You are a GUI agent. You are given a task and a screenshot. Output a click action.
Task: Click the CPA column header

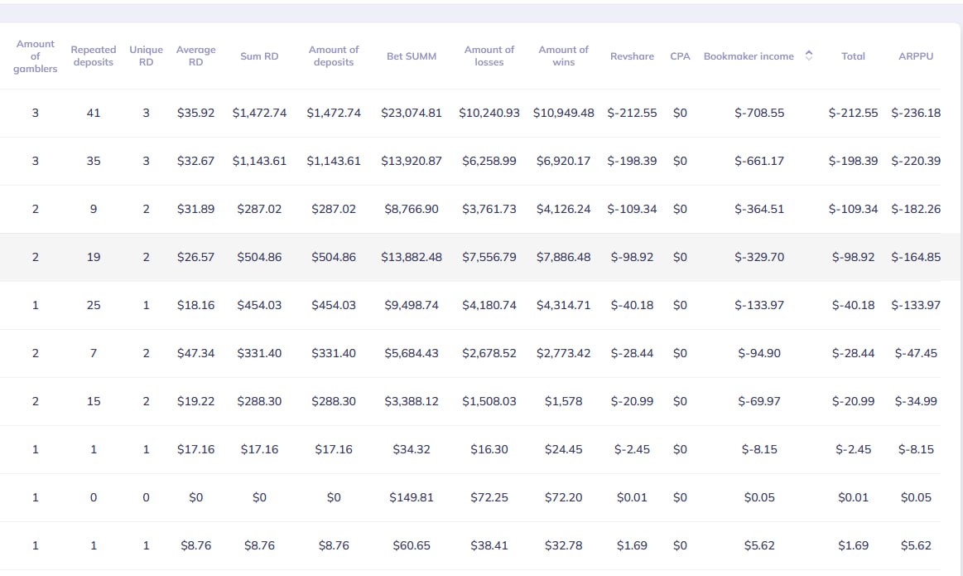680,56
